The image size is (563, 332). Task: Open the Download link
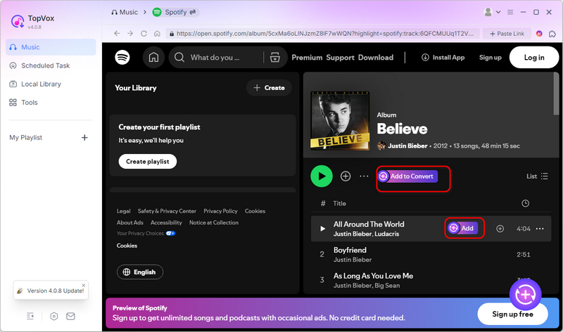(376, 58)
